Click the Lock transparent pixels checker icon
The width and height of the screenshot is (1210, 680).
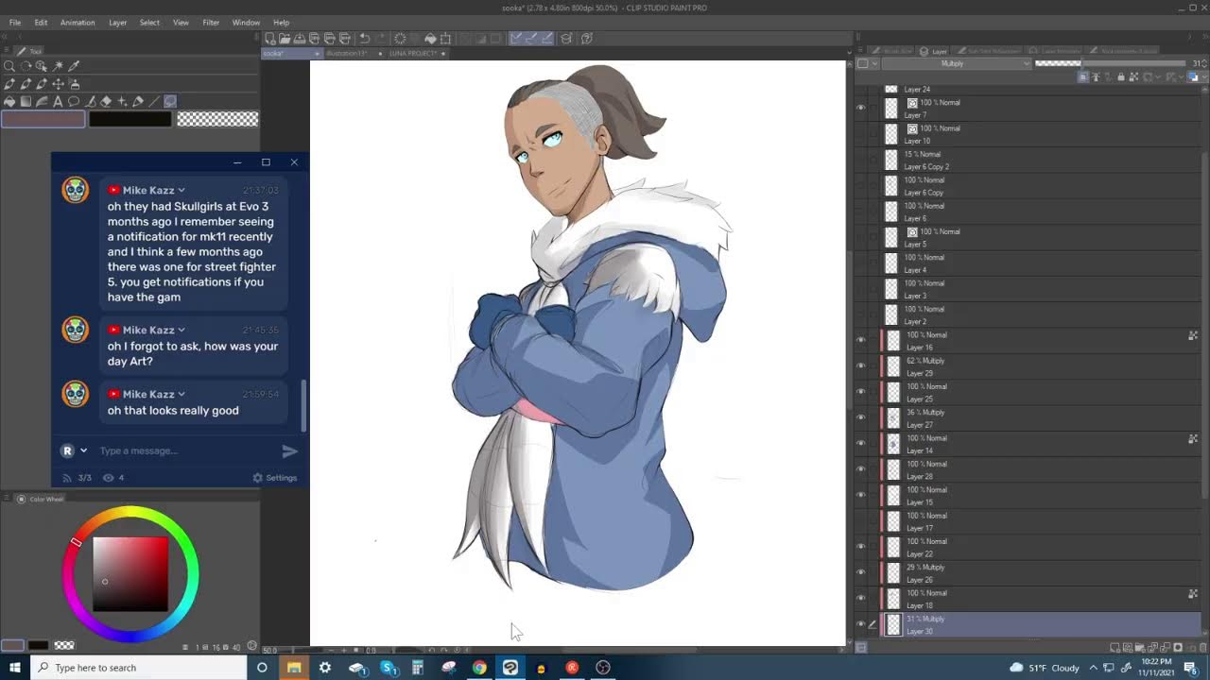[1132, 76]
